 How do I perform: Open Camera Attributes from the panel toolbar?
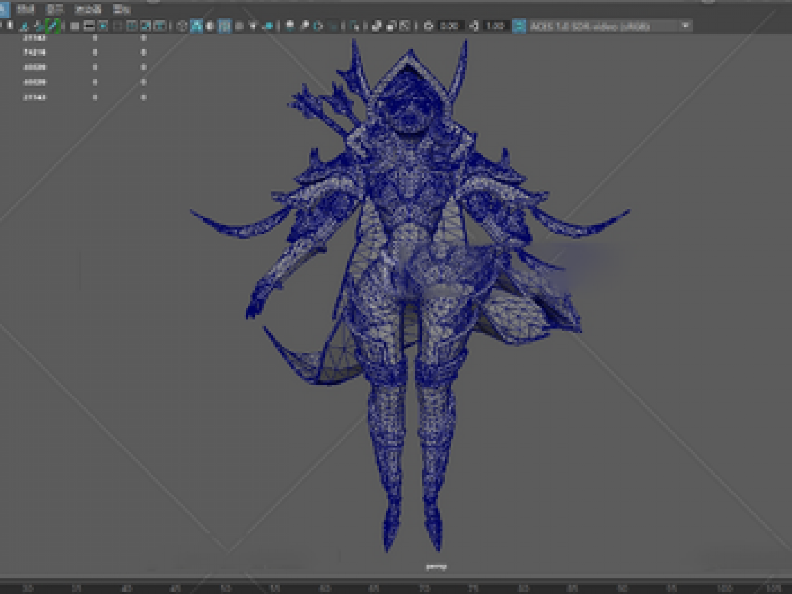click(24, 26)
